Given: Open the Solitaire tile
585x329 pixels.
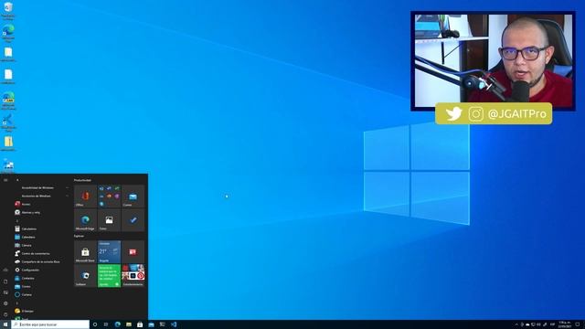Looking at the screenshot, I should (85, 276).
